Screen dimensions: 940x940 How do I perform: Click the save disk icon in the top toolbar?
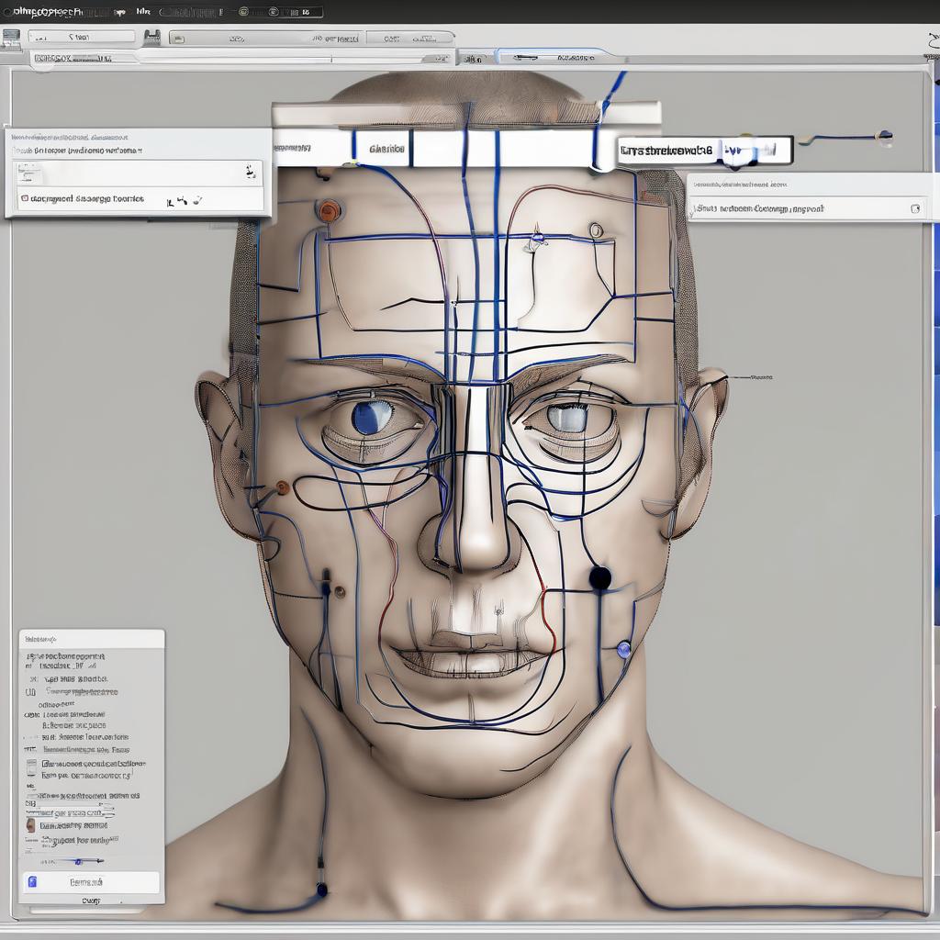(151, 37)
